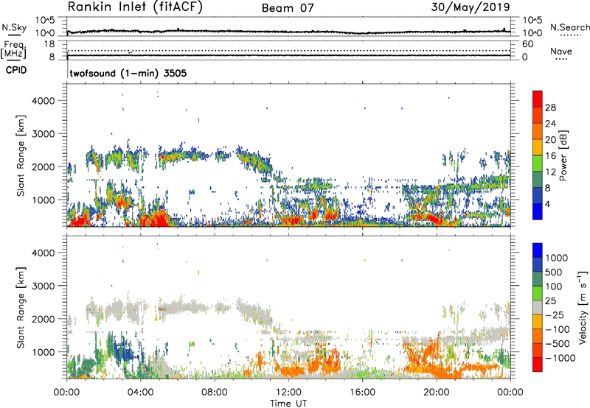Click the '3000' tick of the velocity panel
590x408 pixels.
tap(44, 286)
